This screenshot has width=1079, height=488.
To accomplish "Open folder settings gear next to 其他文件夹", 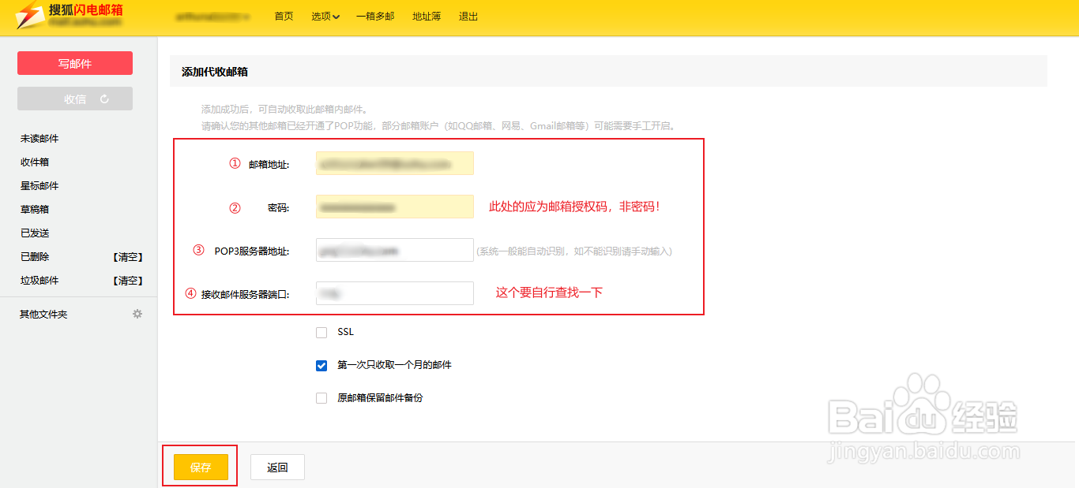I will coord(137,313).
